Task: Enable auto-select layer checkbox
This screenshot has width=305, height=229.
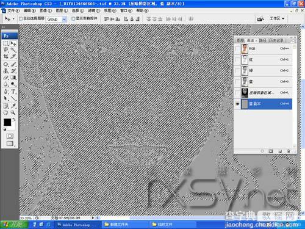Action: pyautogui.click(x=21, y=19)
